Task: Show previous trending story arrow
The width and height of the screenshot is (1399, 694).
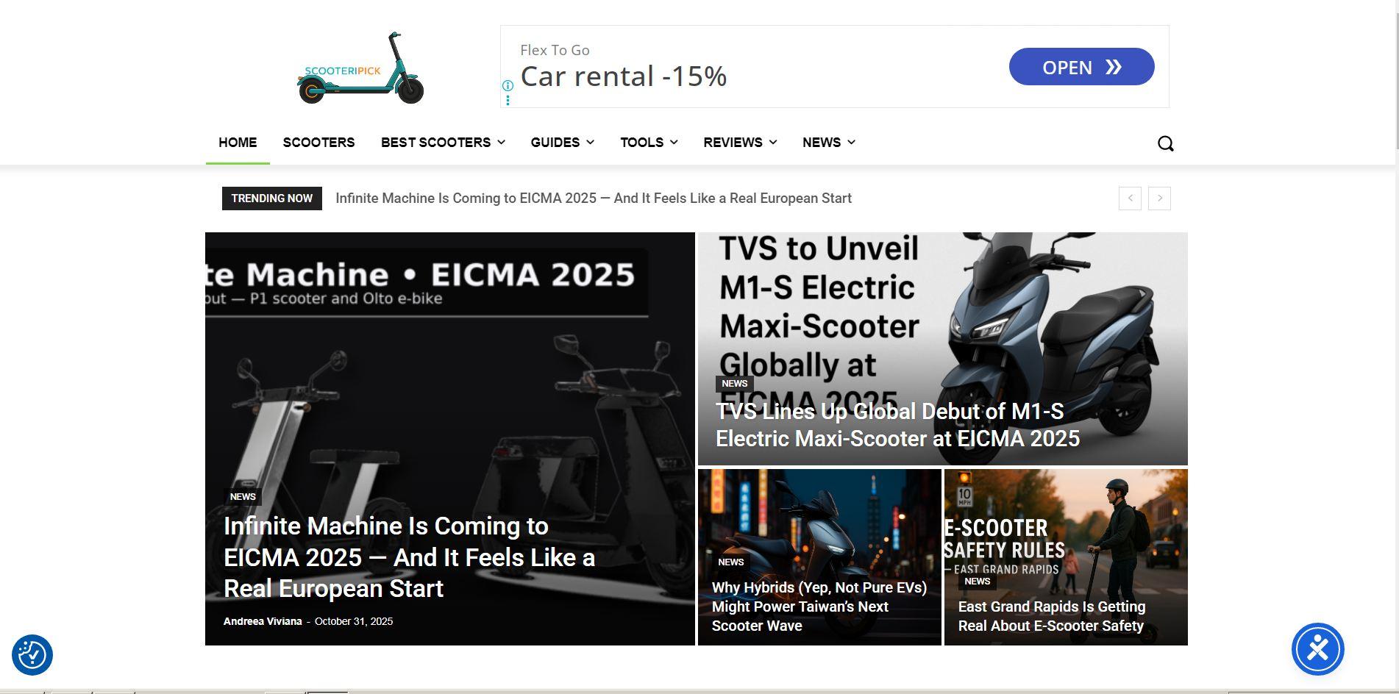Action: tap(1130, 198)
